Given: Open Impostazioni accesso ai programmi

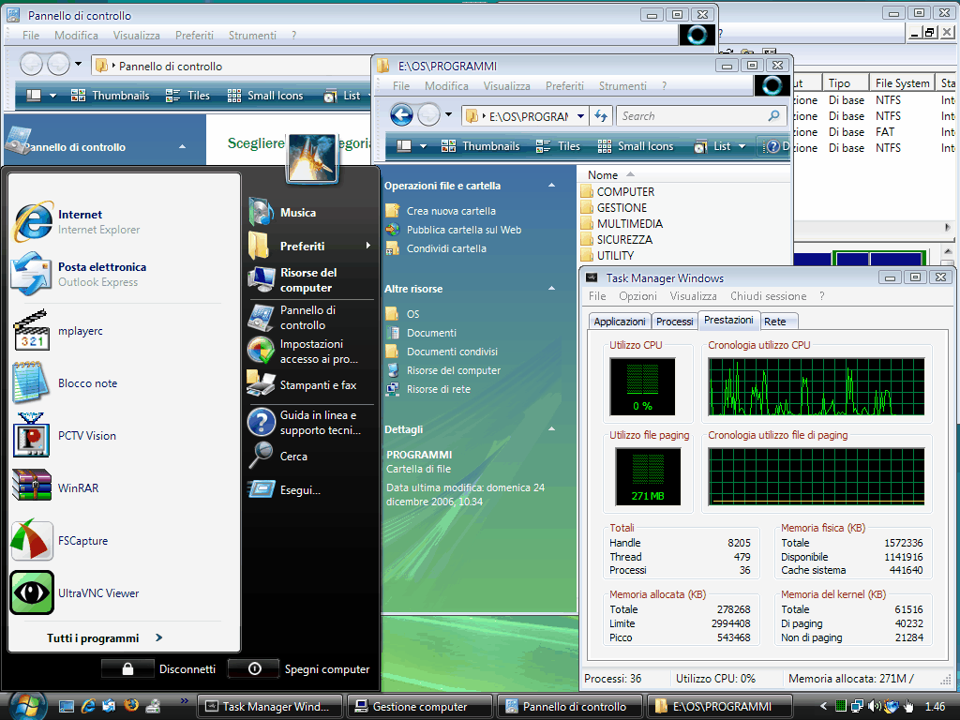Looking at the screenshot, I should pos(303,352).
